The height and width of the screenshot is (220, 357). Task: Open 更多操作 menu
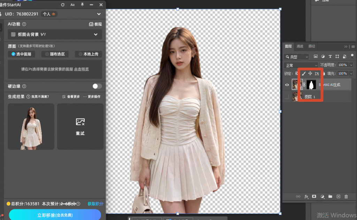click(x=92, y=97)
